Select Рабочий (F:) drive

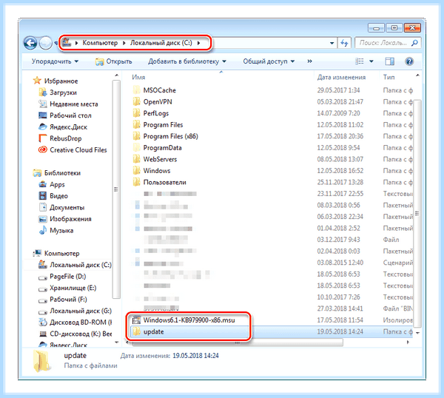pos(68,300)
